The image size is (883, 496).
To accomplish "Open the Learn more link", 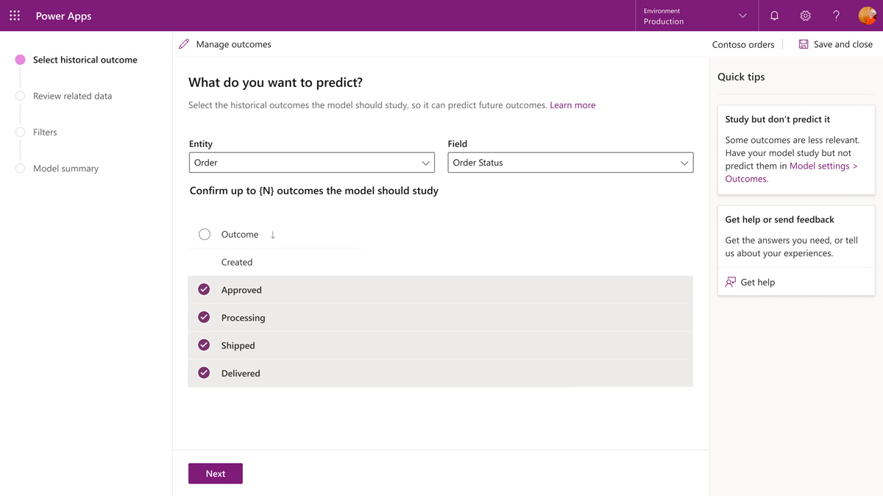I will click(572, 105).
